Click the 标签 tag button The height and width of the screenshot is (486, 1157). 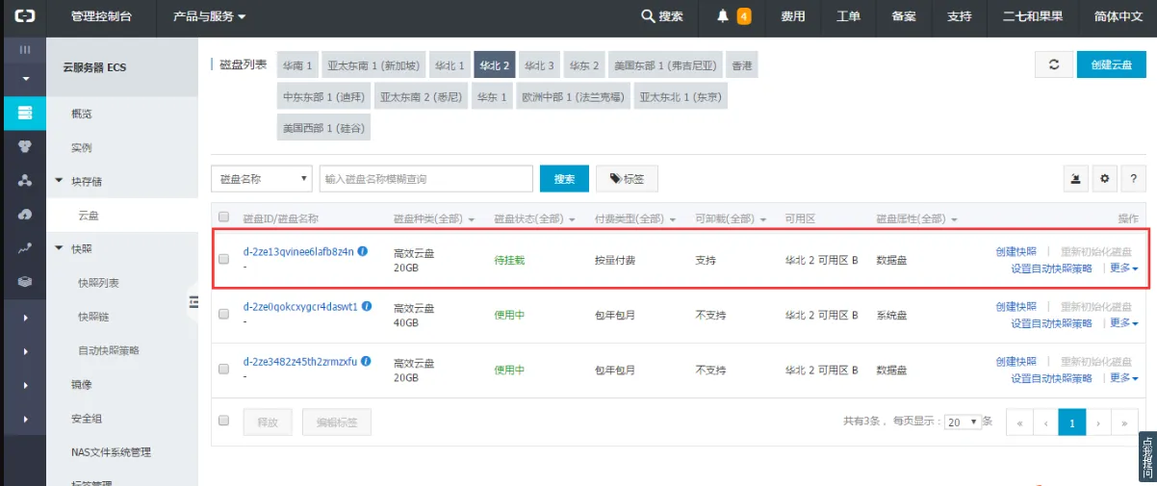(x=627, y=179)
